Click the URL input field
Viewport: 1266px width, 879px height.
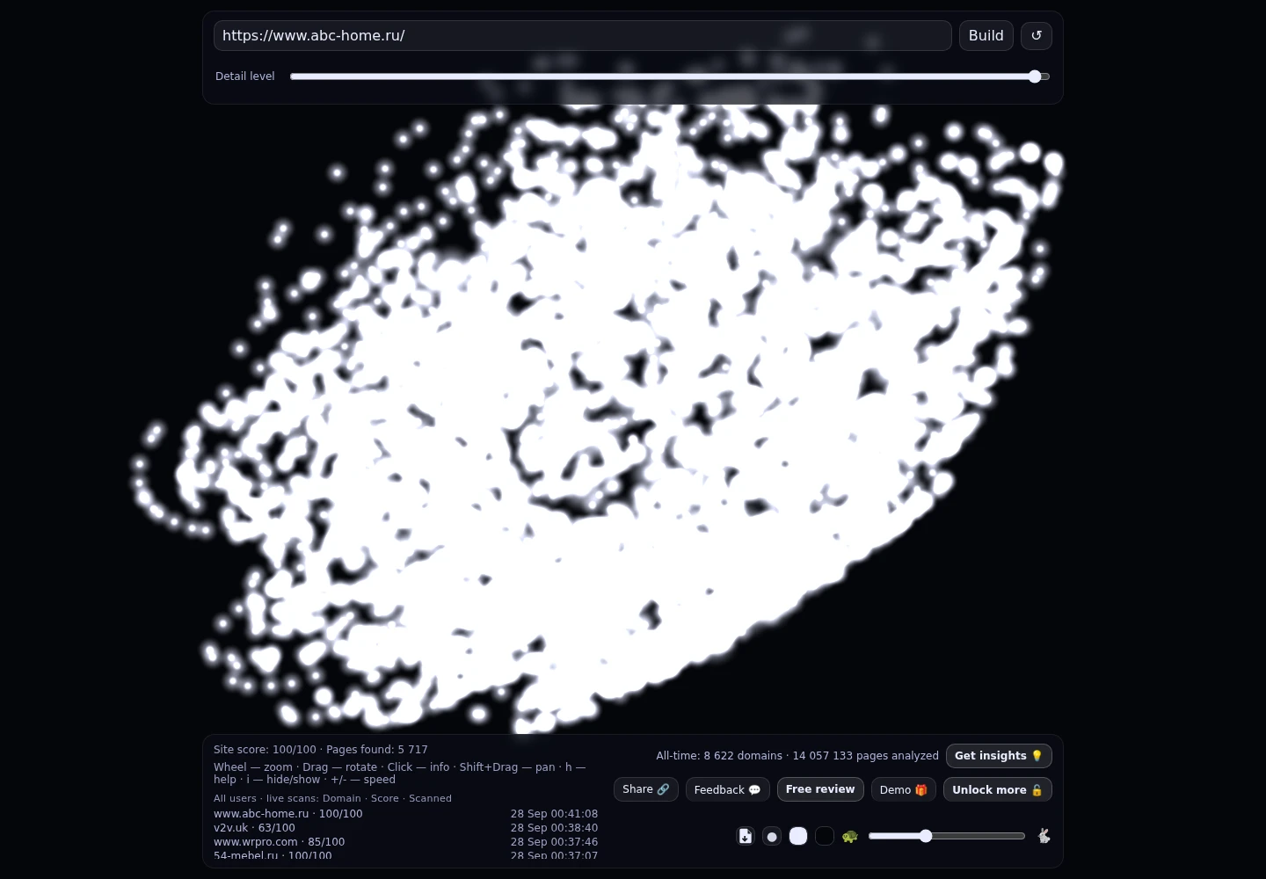pyautogui.click(x=582, y=35)
